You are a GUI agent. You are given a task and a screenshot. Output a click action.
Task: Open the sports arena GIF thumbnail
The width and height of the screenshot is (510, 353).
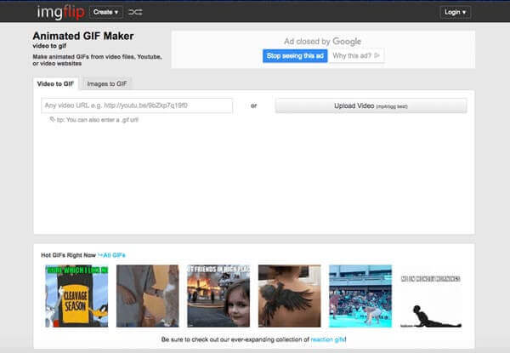pyautogui.click(x=360, y=295)
